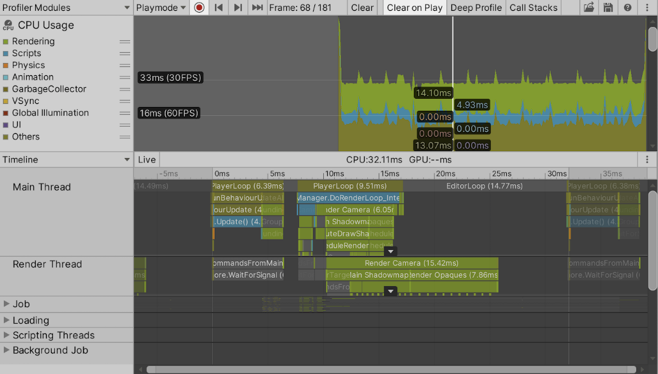Click the timeline vertical scrollbar thumb
The image size is (658, 374).
(652, 240)
